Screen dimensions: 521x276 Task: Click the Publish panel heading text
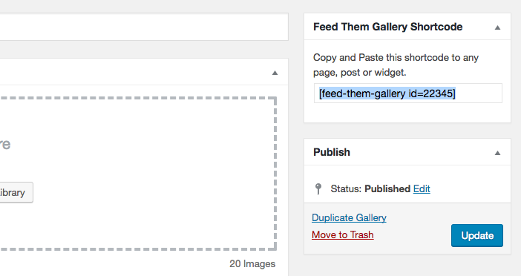click(x=332, y=152)
